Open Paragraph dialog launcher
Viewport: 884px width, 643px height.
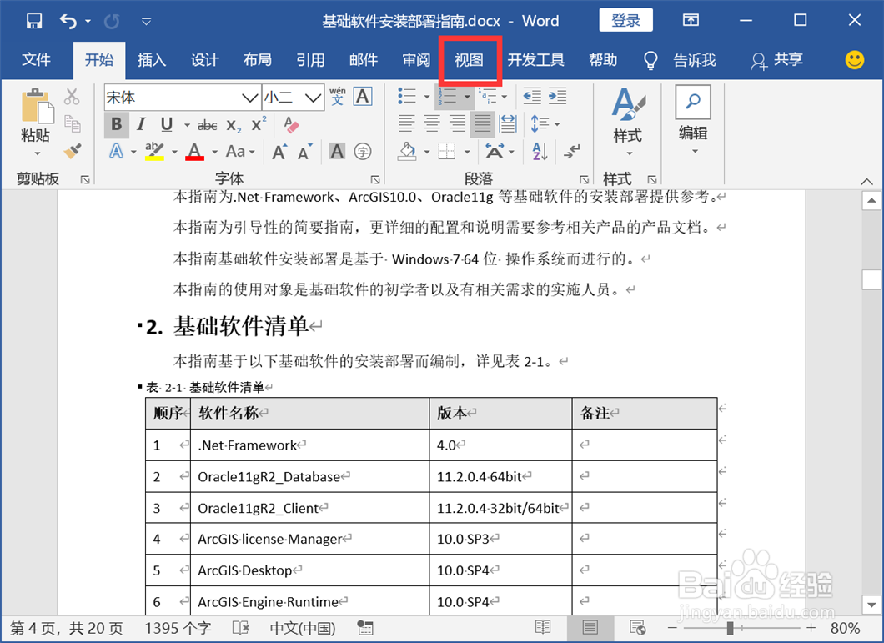584,179
